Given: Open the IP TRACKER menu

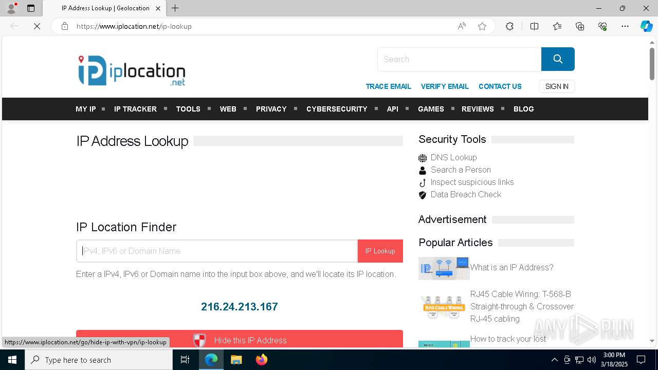Looking at the screenshot, I should [x=135, y=109].
